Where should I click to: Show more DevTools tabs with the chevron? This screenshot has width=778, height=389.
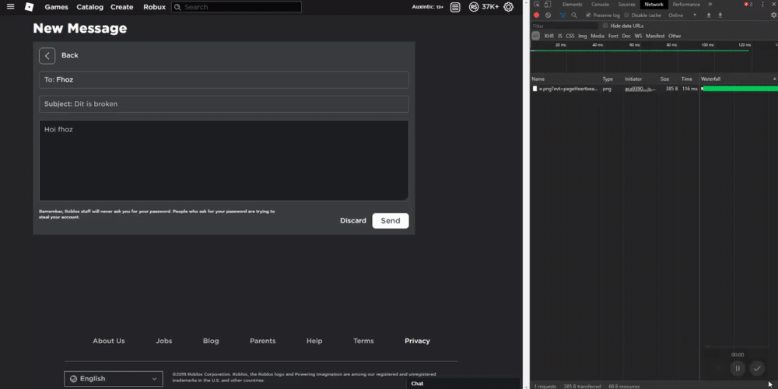(710, 5)
